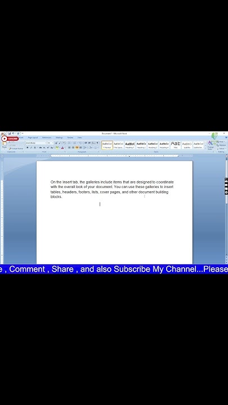Open the font size combo box
Screen dimensions: 228x405
coord(50,143)
